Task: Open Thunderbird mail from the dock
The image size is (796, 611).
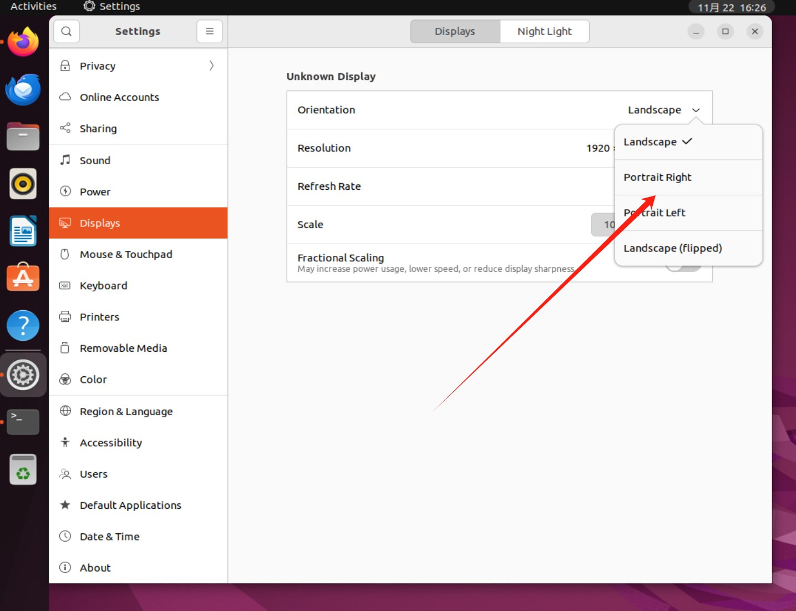Action: (23, 90)
